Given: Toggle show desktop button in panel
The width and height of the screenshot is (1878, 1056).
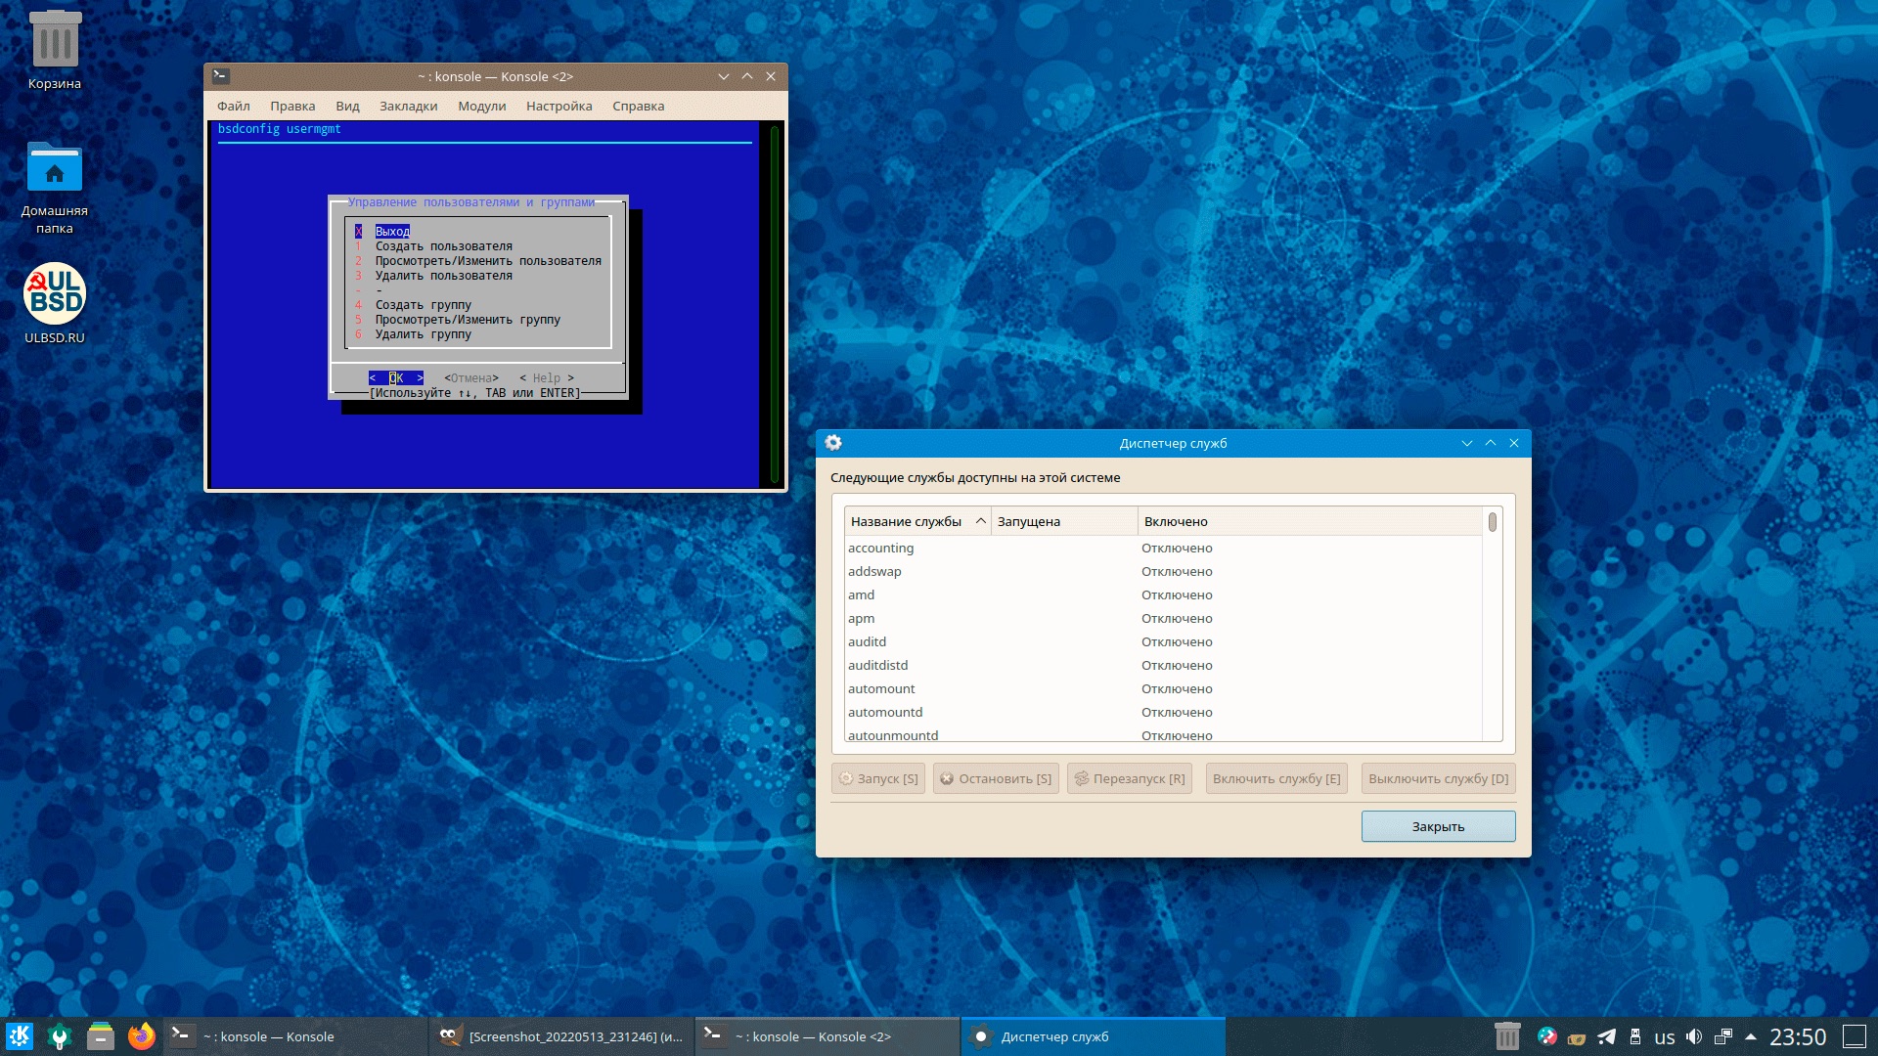Looking at the screenshot, I should [1854, 1036].
